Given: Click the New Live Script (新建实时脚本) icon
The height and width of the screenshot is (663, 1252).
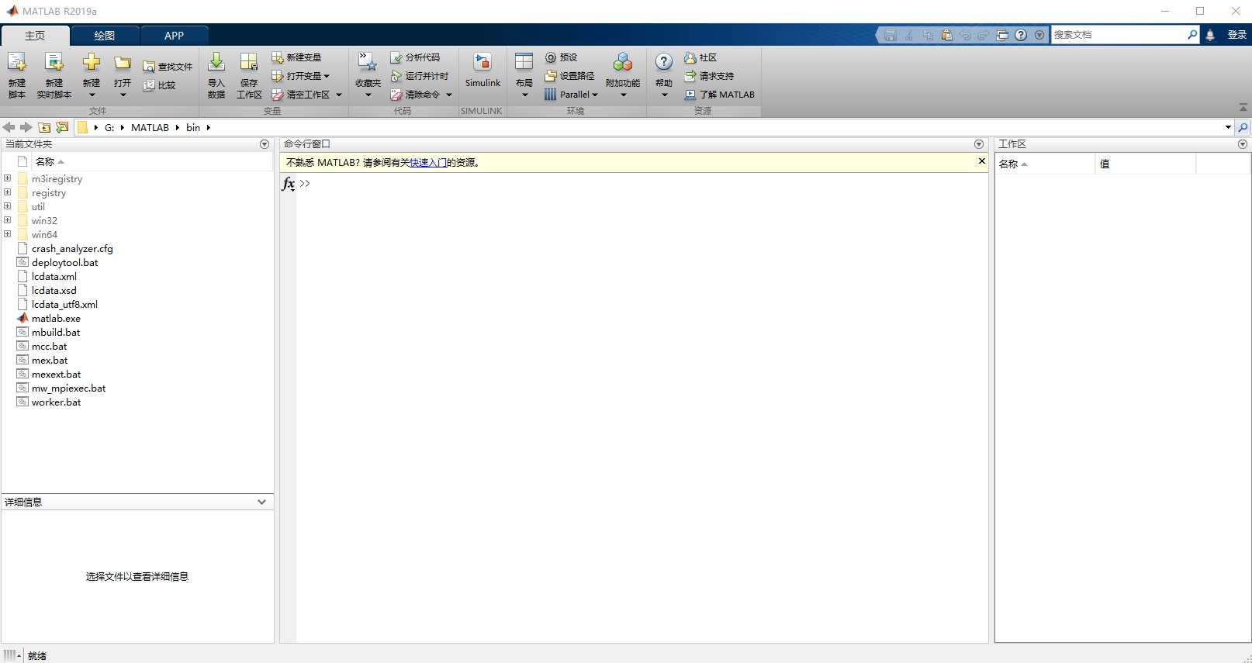Looking at the screenshot, I should [x=54, y=63].
